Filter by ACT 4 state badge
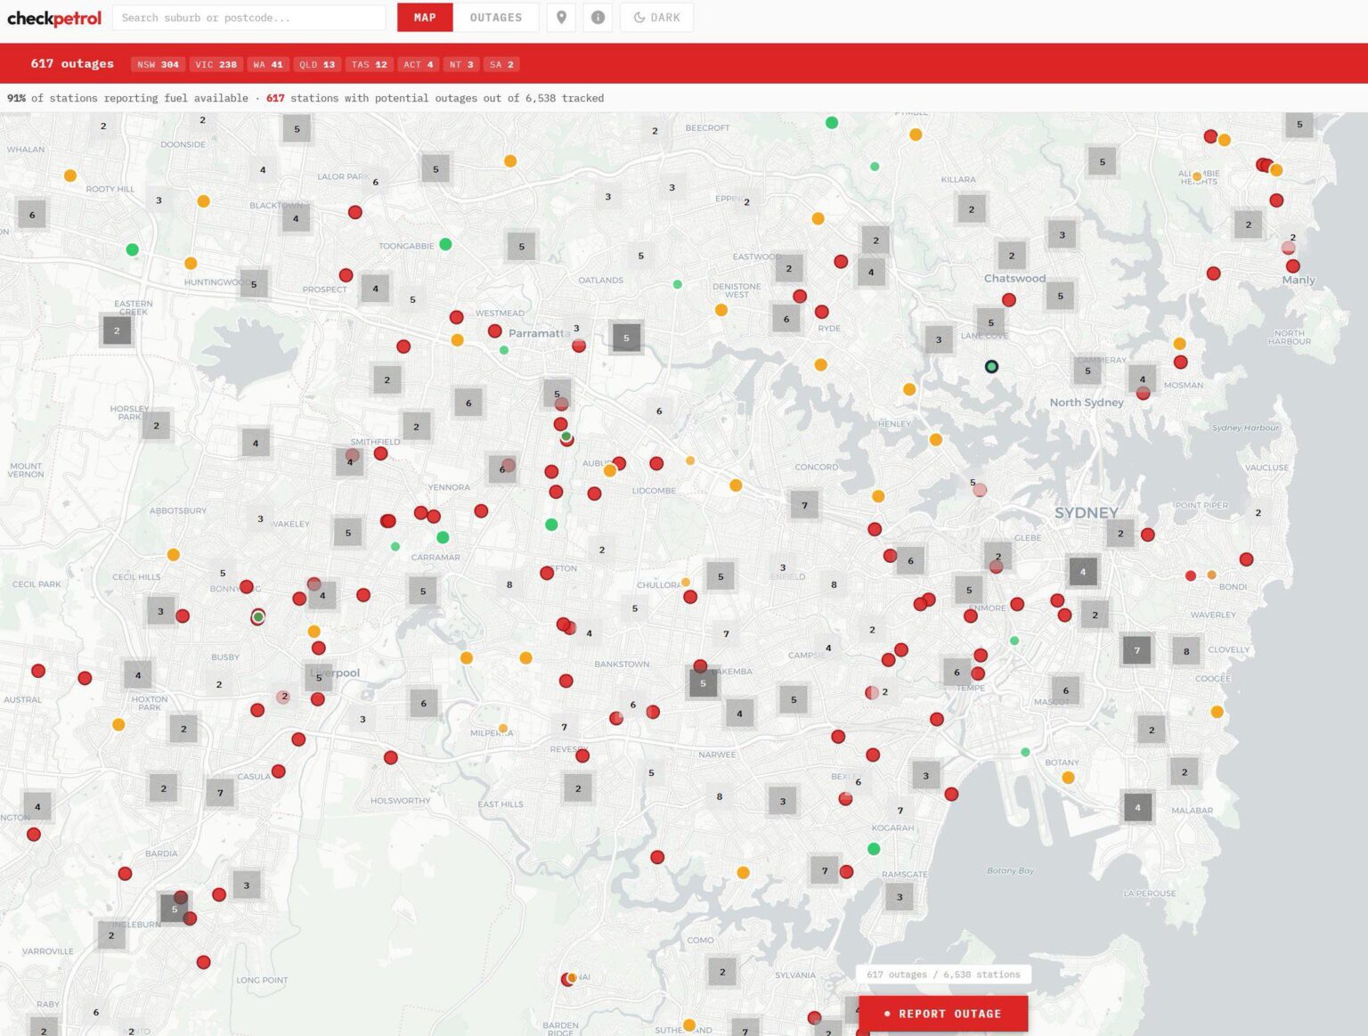The width and height of the screenshot is (1368, 1036). (418, 64)
